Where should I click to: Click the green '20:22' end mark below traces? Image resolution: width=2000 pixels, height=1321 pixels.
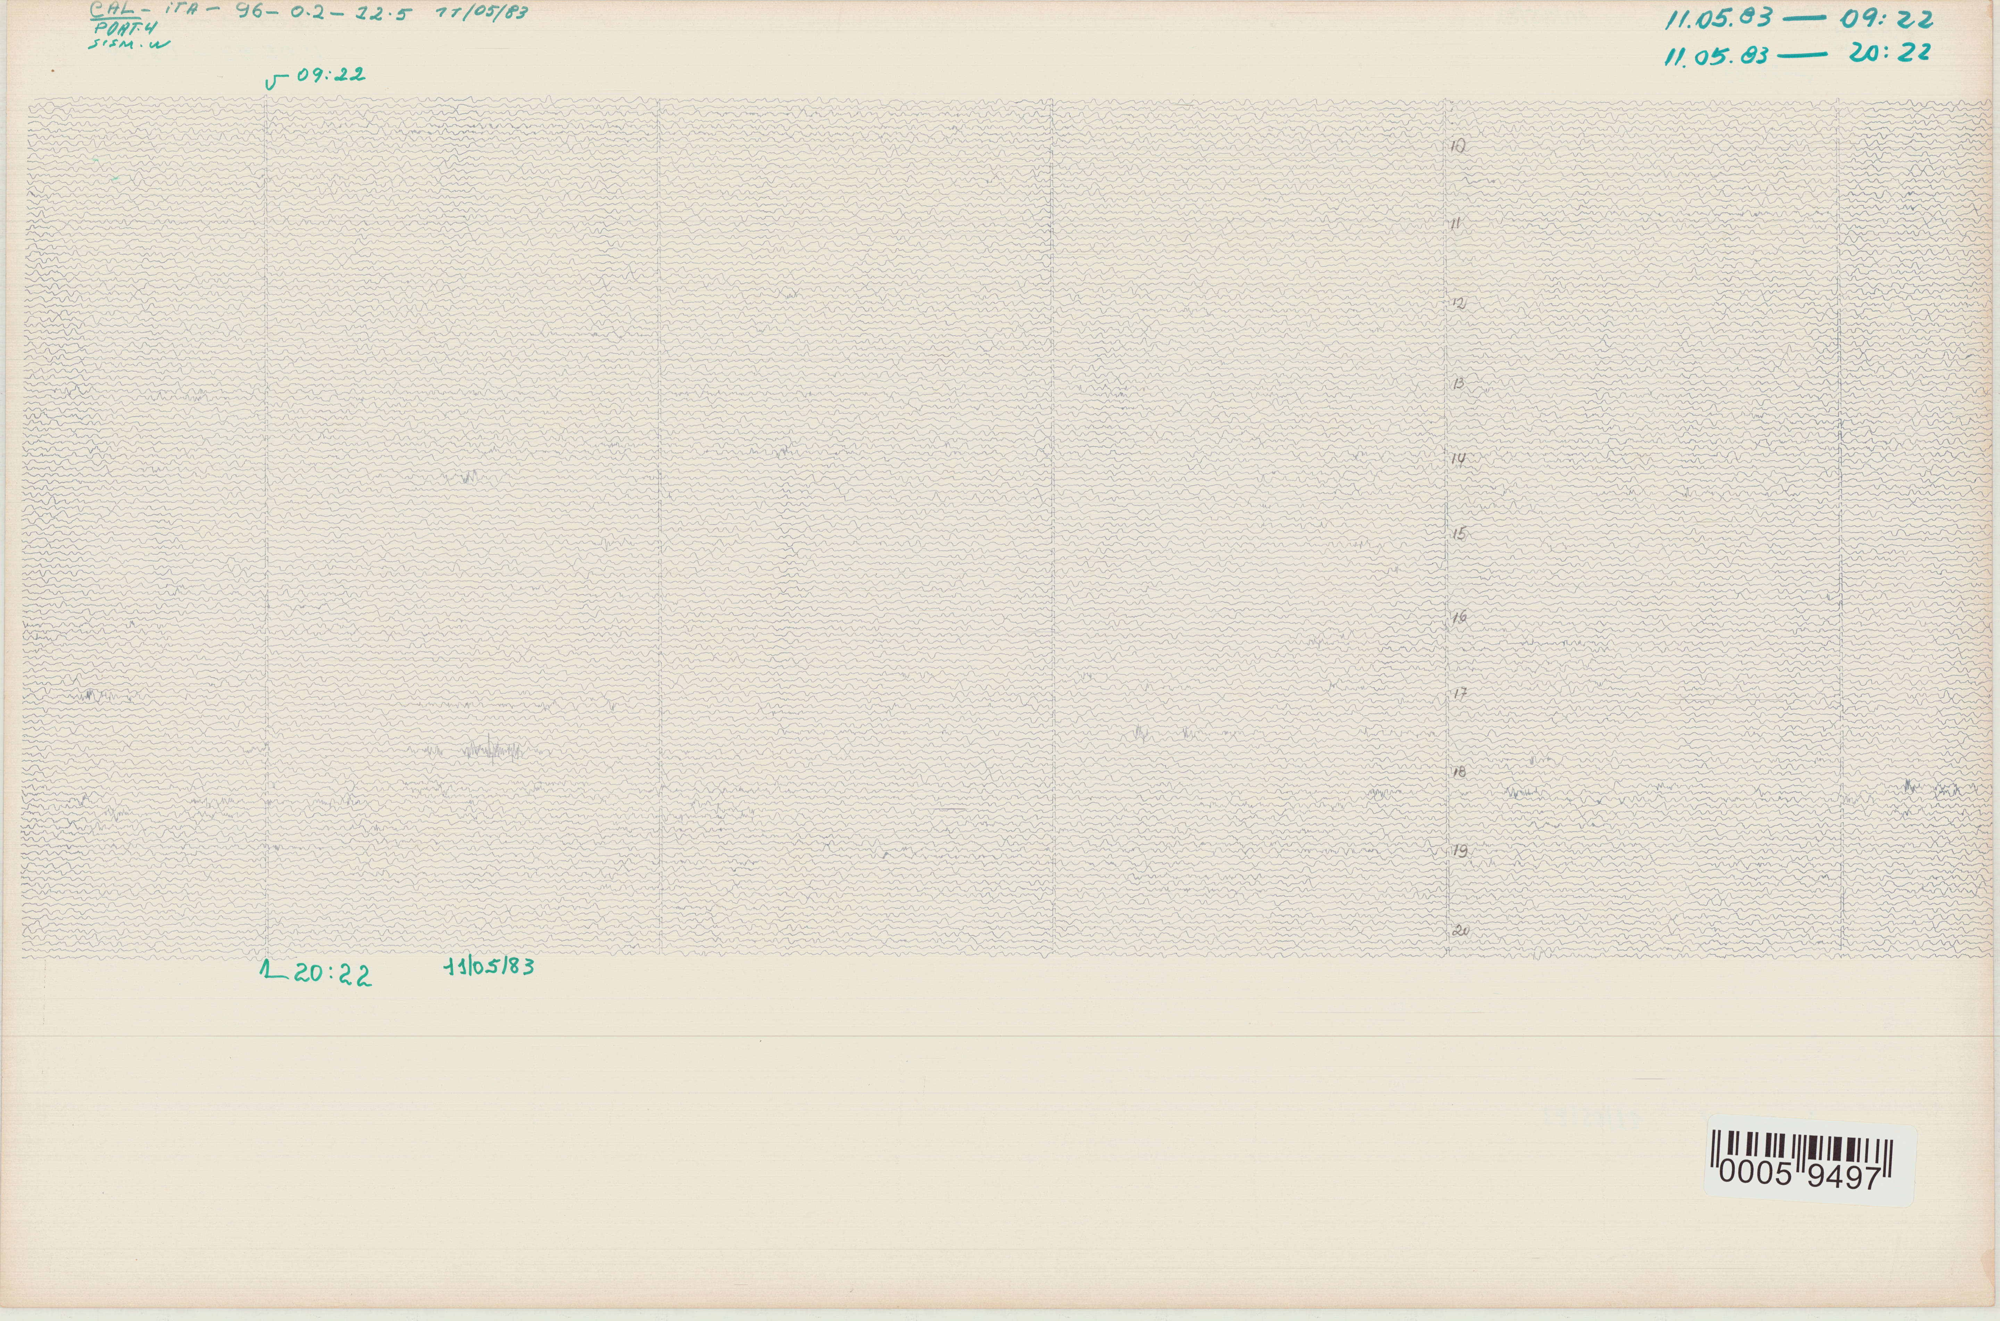coord(315,974)
